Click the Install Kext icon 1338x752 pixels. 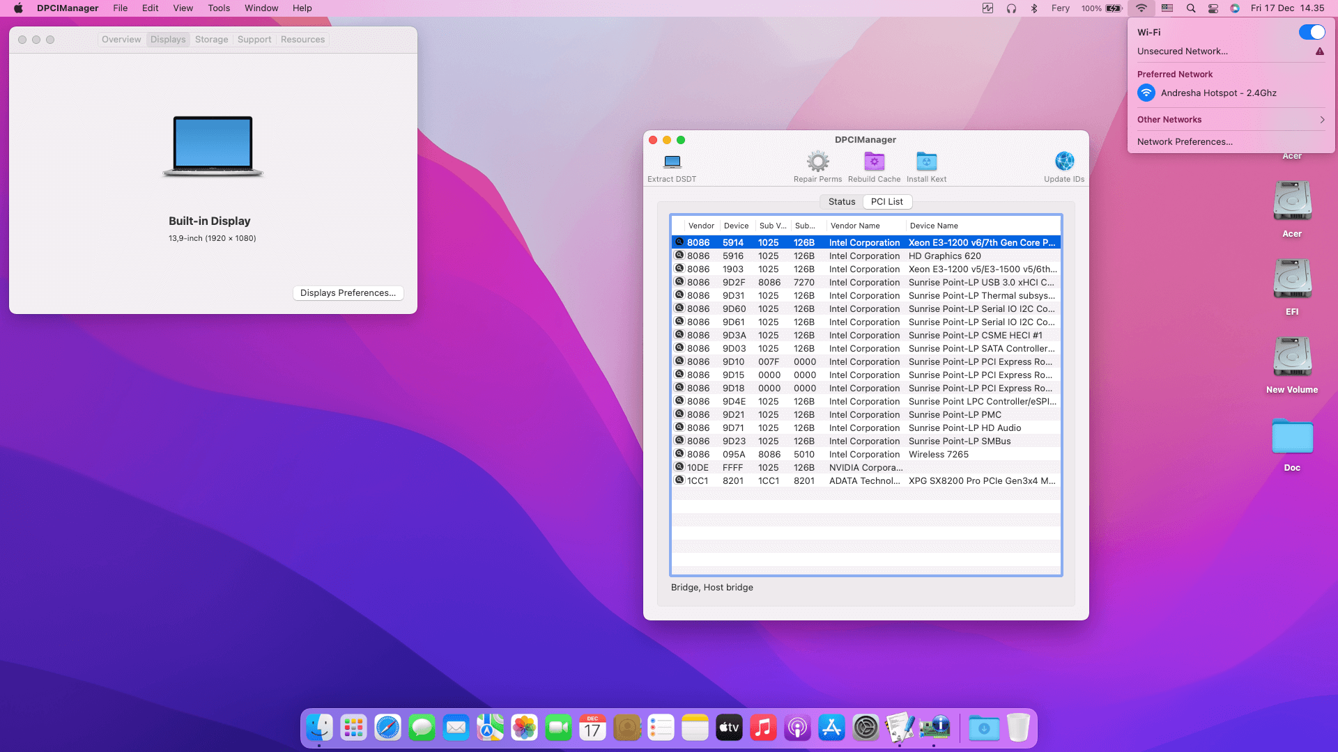click(x=926, y=162)
